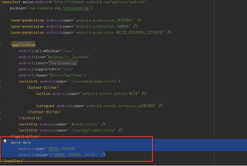Click the android:icon attribute name
This screenshot has width=247, height=166.
click(31, 57)
